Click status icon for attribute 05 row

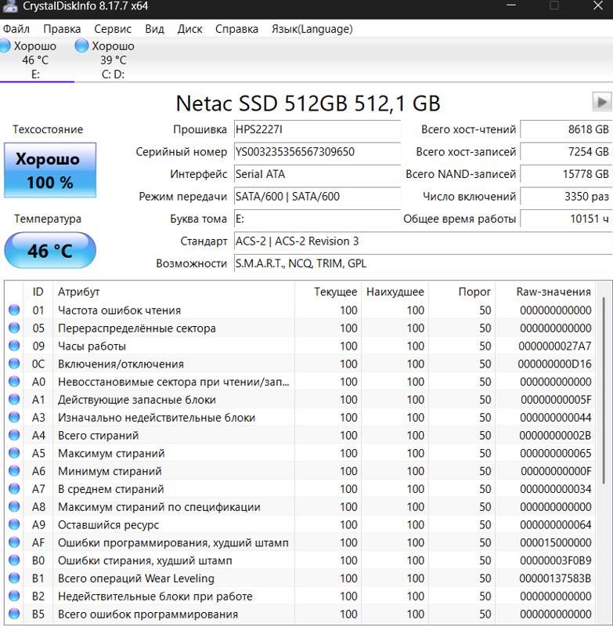coord(14,328)
